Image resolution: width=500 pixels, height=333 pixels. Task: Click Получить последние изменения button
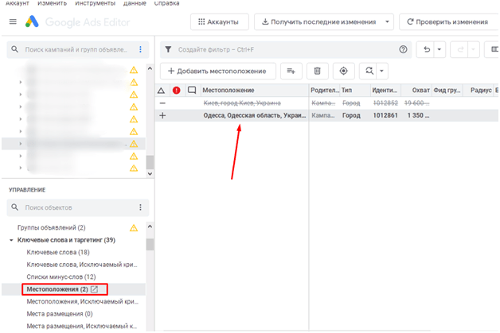coord(318,22)
